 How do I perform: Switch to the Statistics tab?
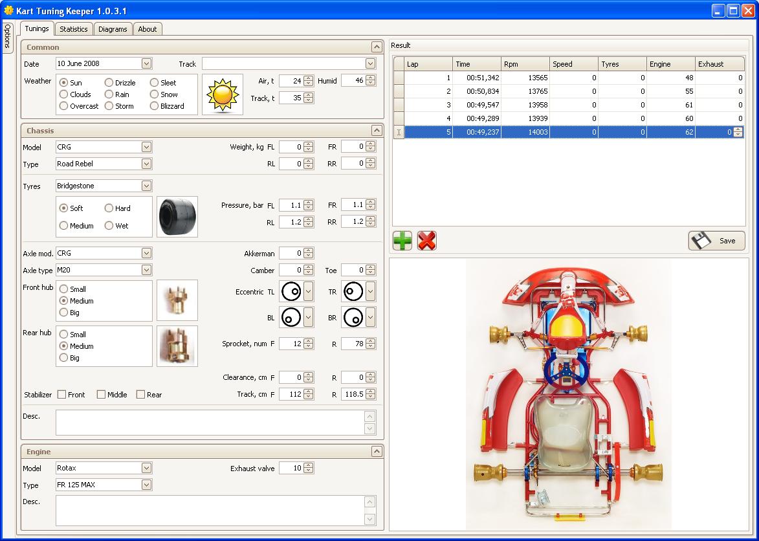point(74,29)
